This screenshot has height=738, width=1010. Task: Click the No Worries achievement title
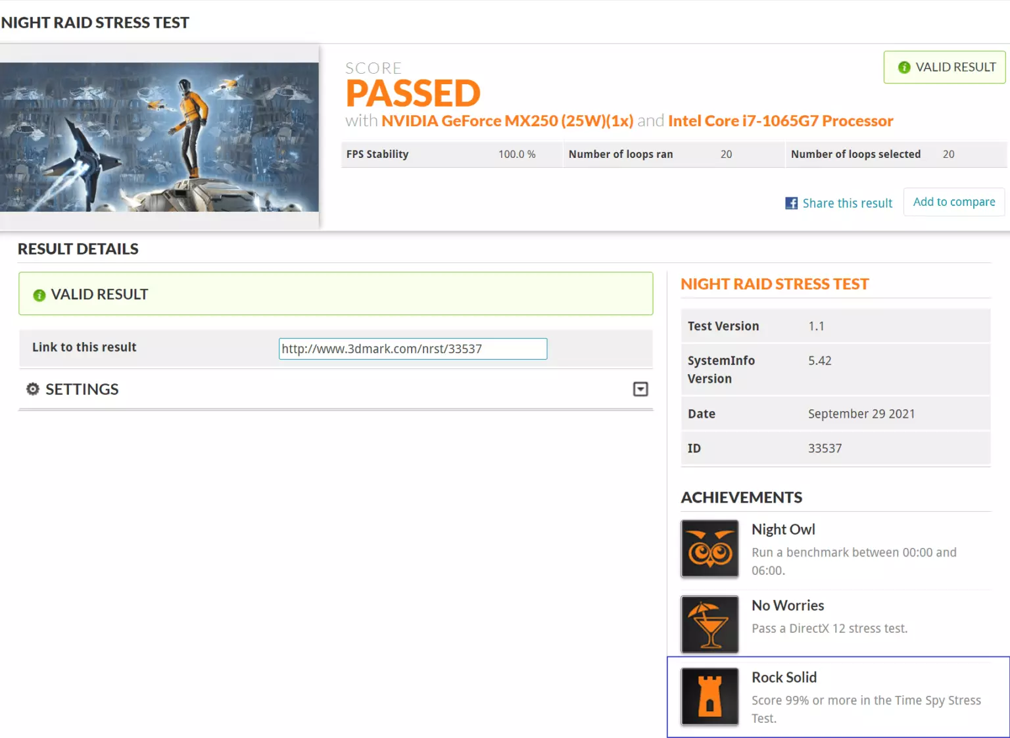(788, 605)
